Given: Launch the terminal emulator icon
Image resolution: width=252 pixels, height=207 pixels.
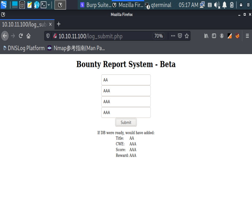Looking at the screenshot, I should coord(44,5).
